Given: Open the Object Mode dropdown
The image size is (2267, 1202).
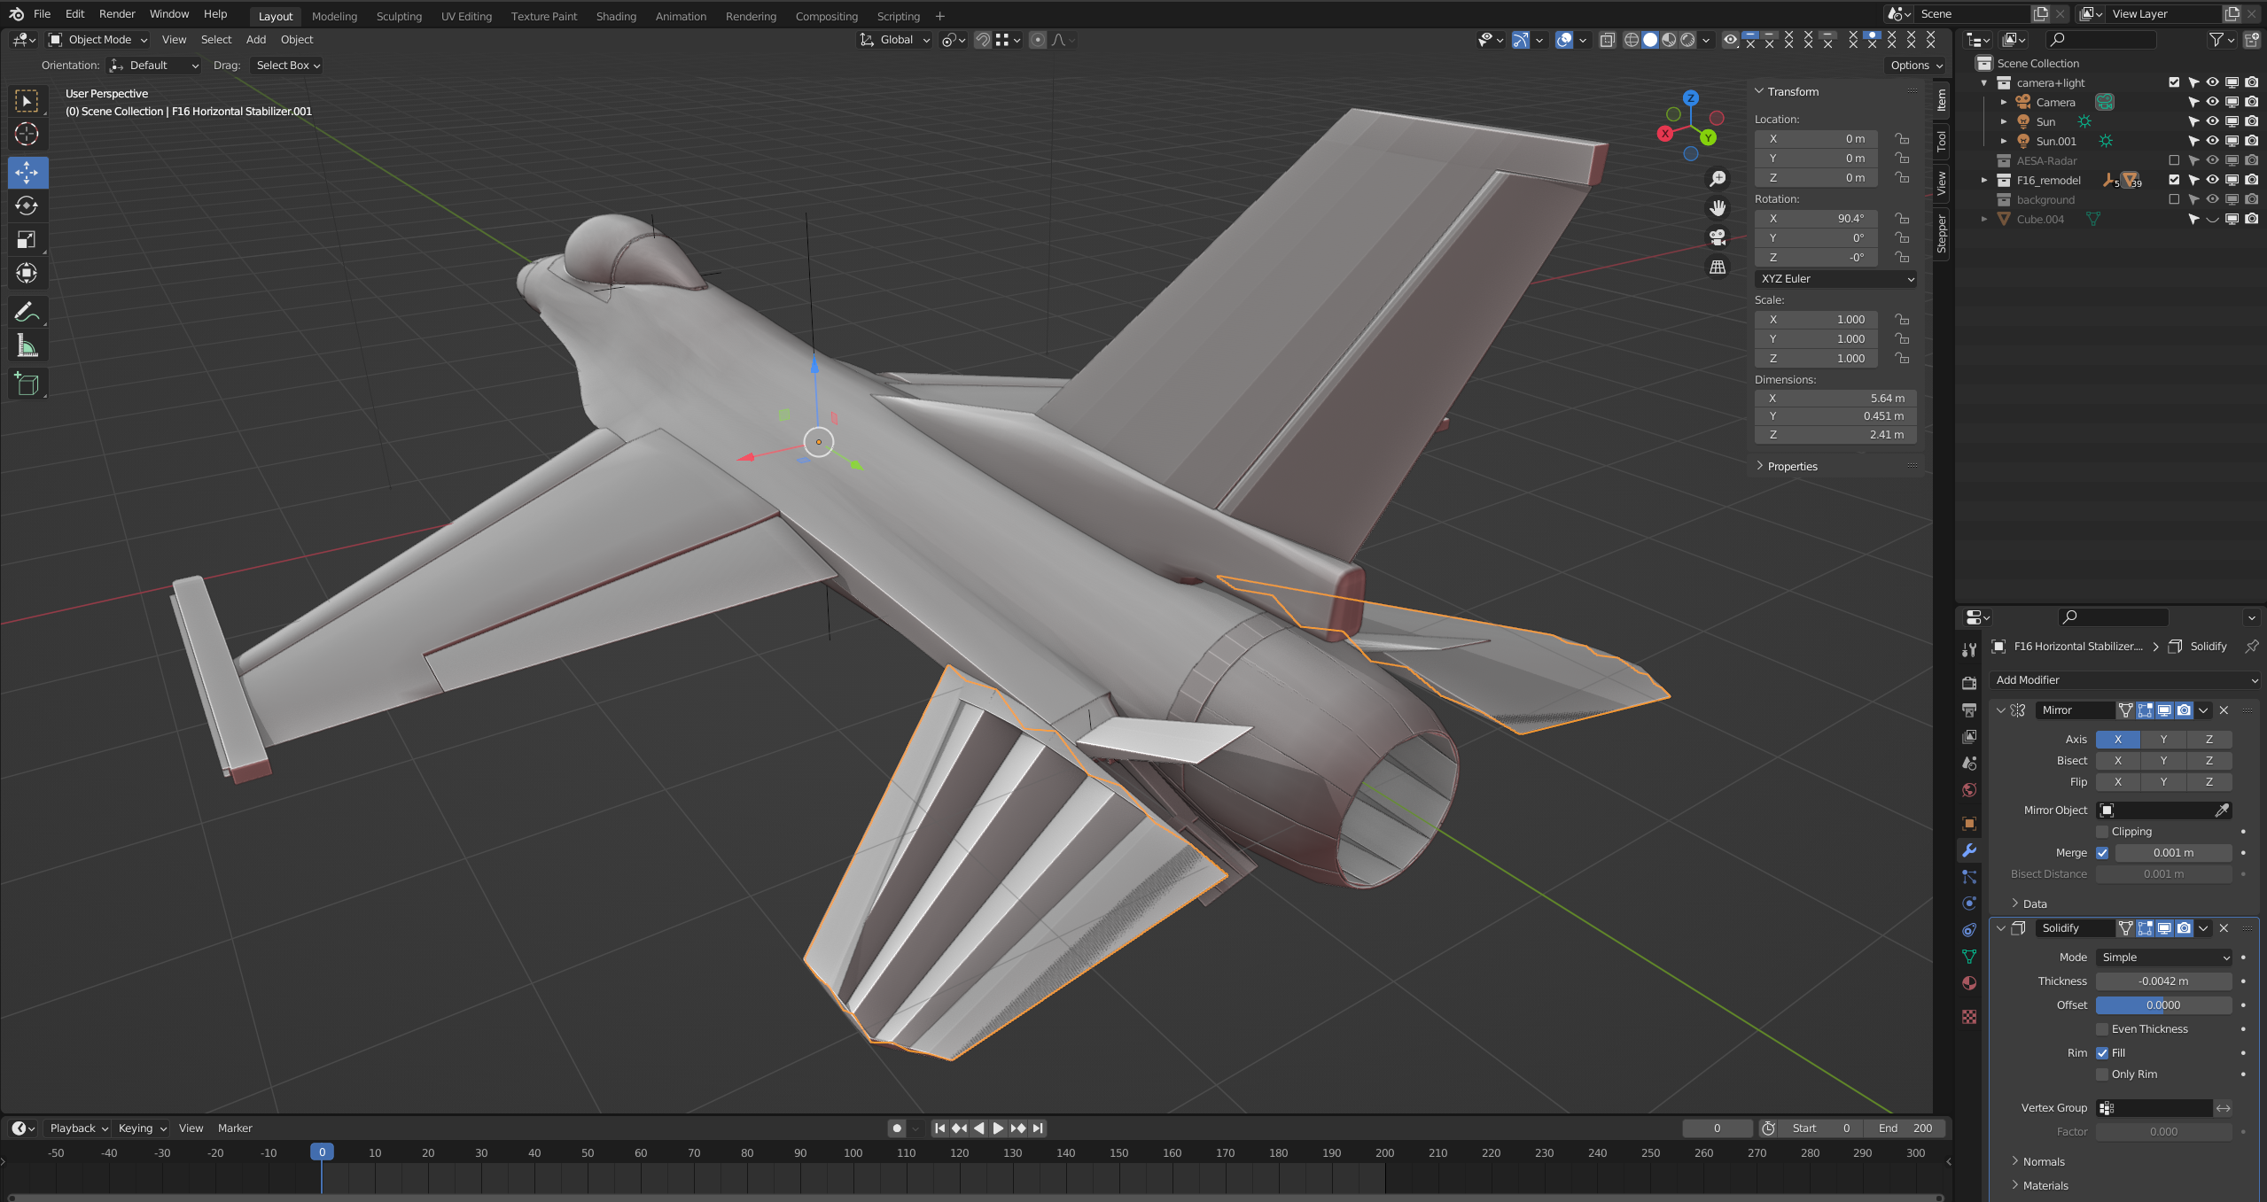Looking at the screenshot, I should (98, 40).
